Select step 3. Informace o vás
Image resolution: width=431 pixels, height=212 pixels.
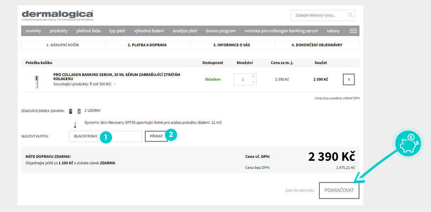tap(232, 45)
